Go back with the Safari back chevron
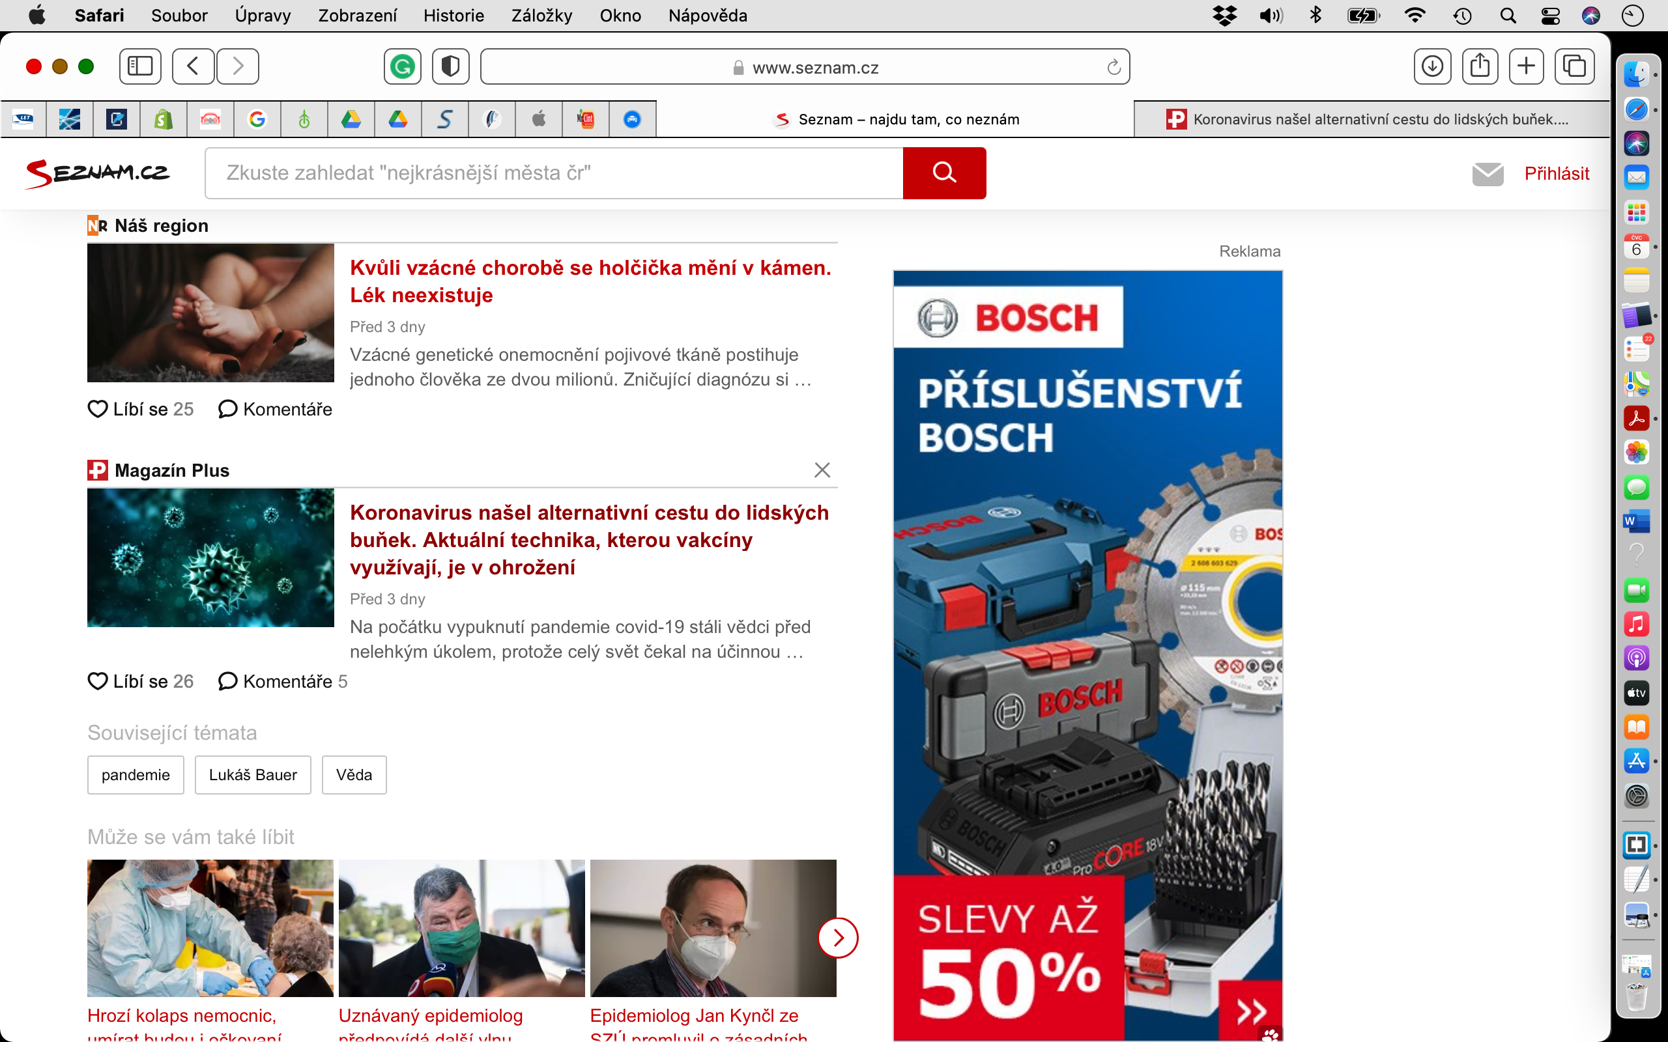 (193, 66)
